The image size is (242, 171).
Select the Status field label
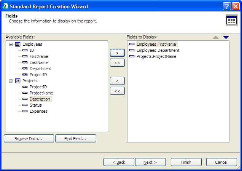pos(36,105)
